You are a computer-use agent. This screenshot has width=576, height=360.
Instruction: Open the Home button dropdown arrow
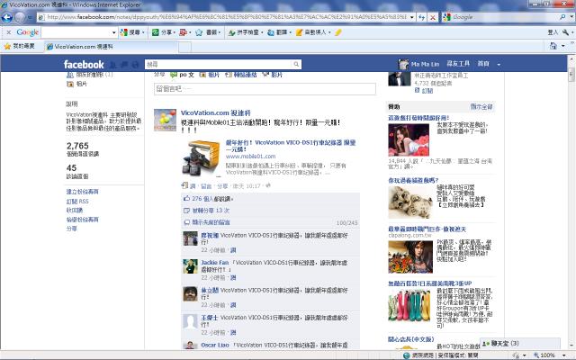[562, 46]
